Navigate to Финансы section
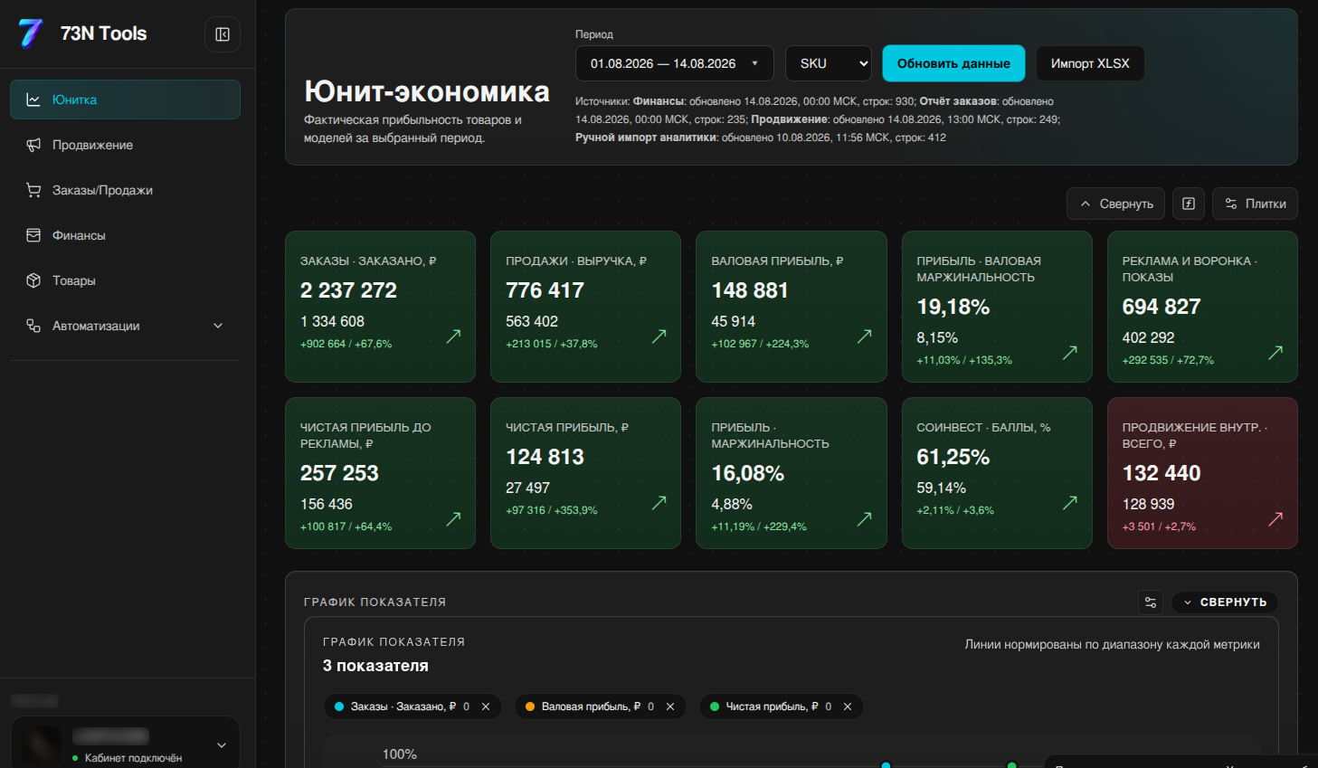 pos(125,235)
